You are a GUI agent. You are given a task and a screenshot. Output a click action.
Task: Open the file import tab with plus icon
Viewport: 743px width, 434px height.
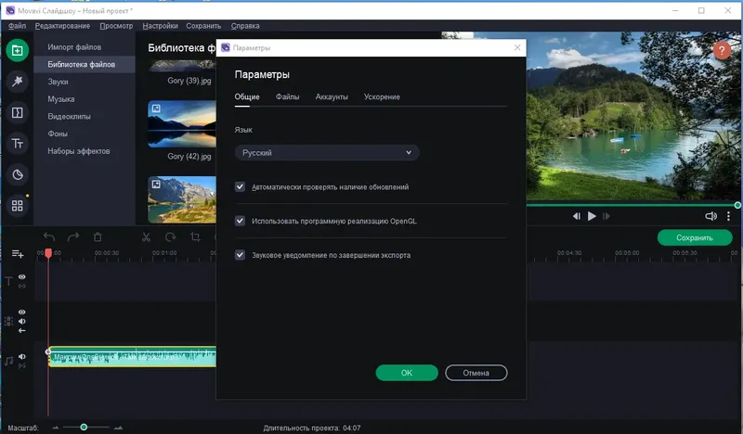17,50
